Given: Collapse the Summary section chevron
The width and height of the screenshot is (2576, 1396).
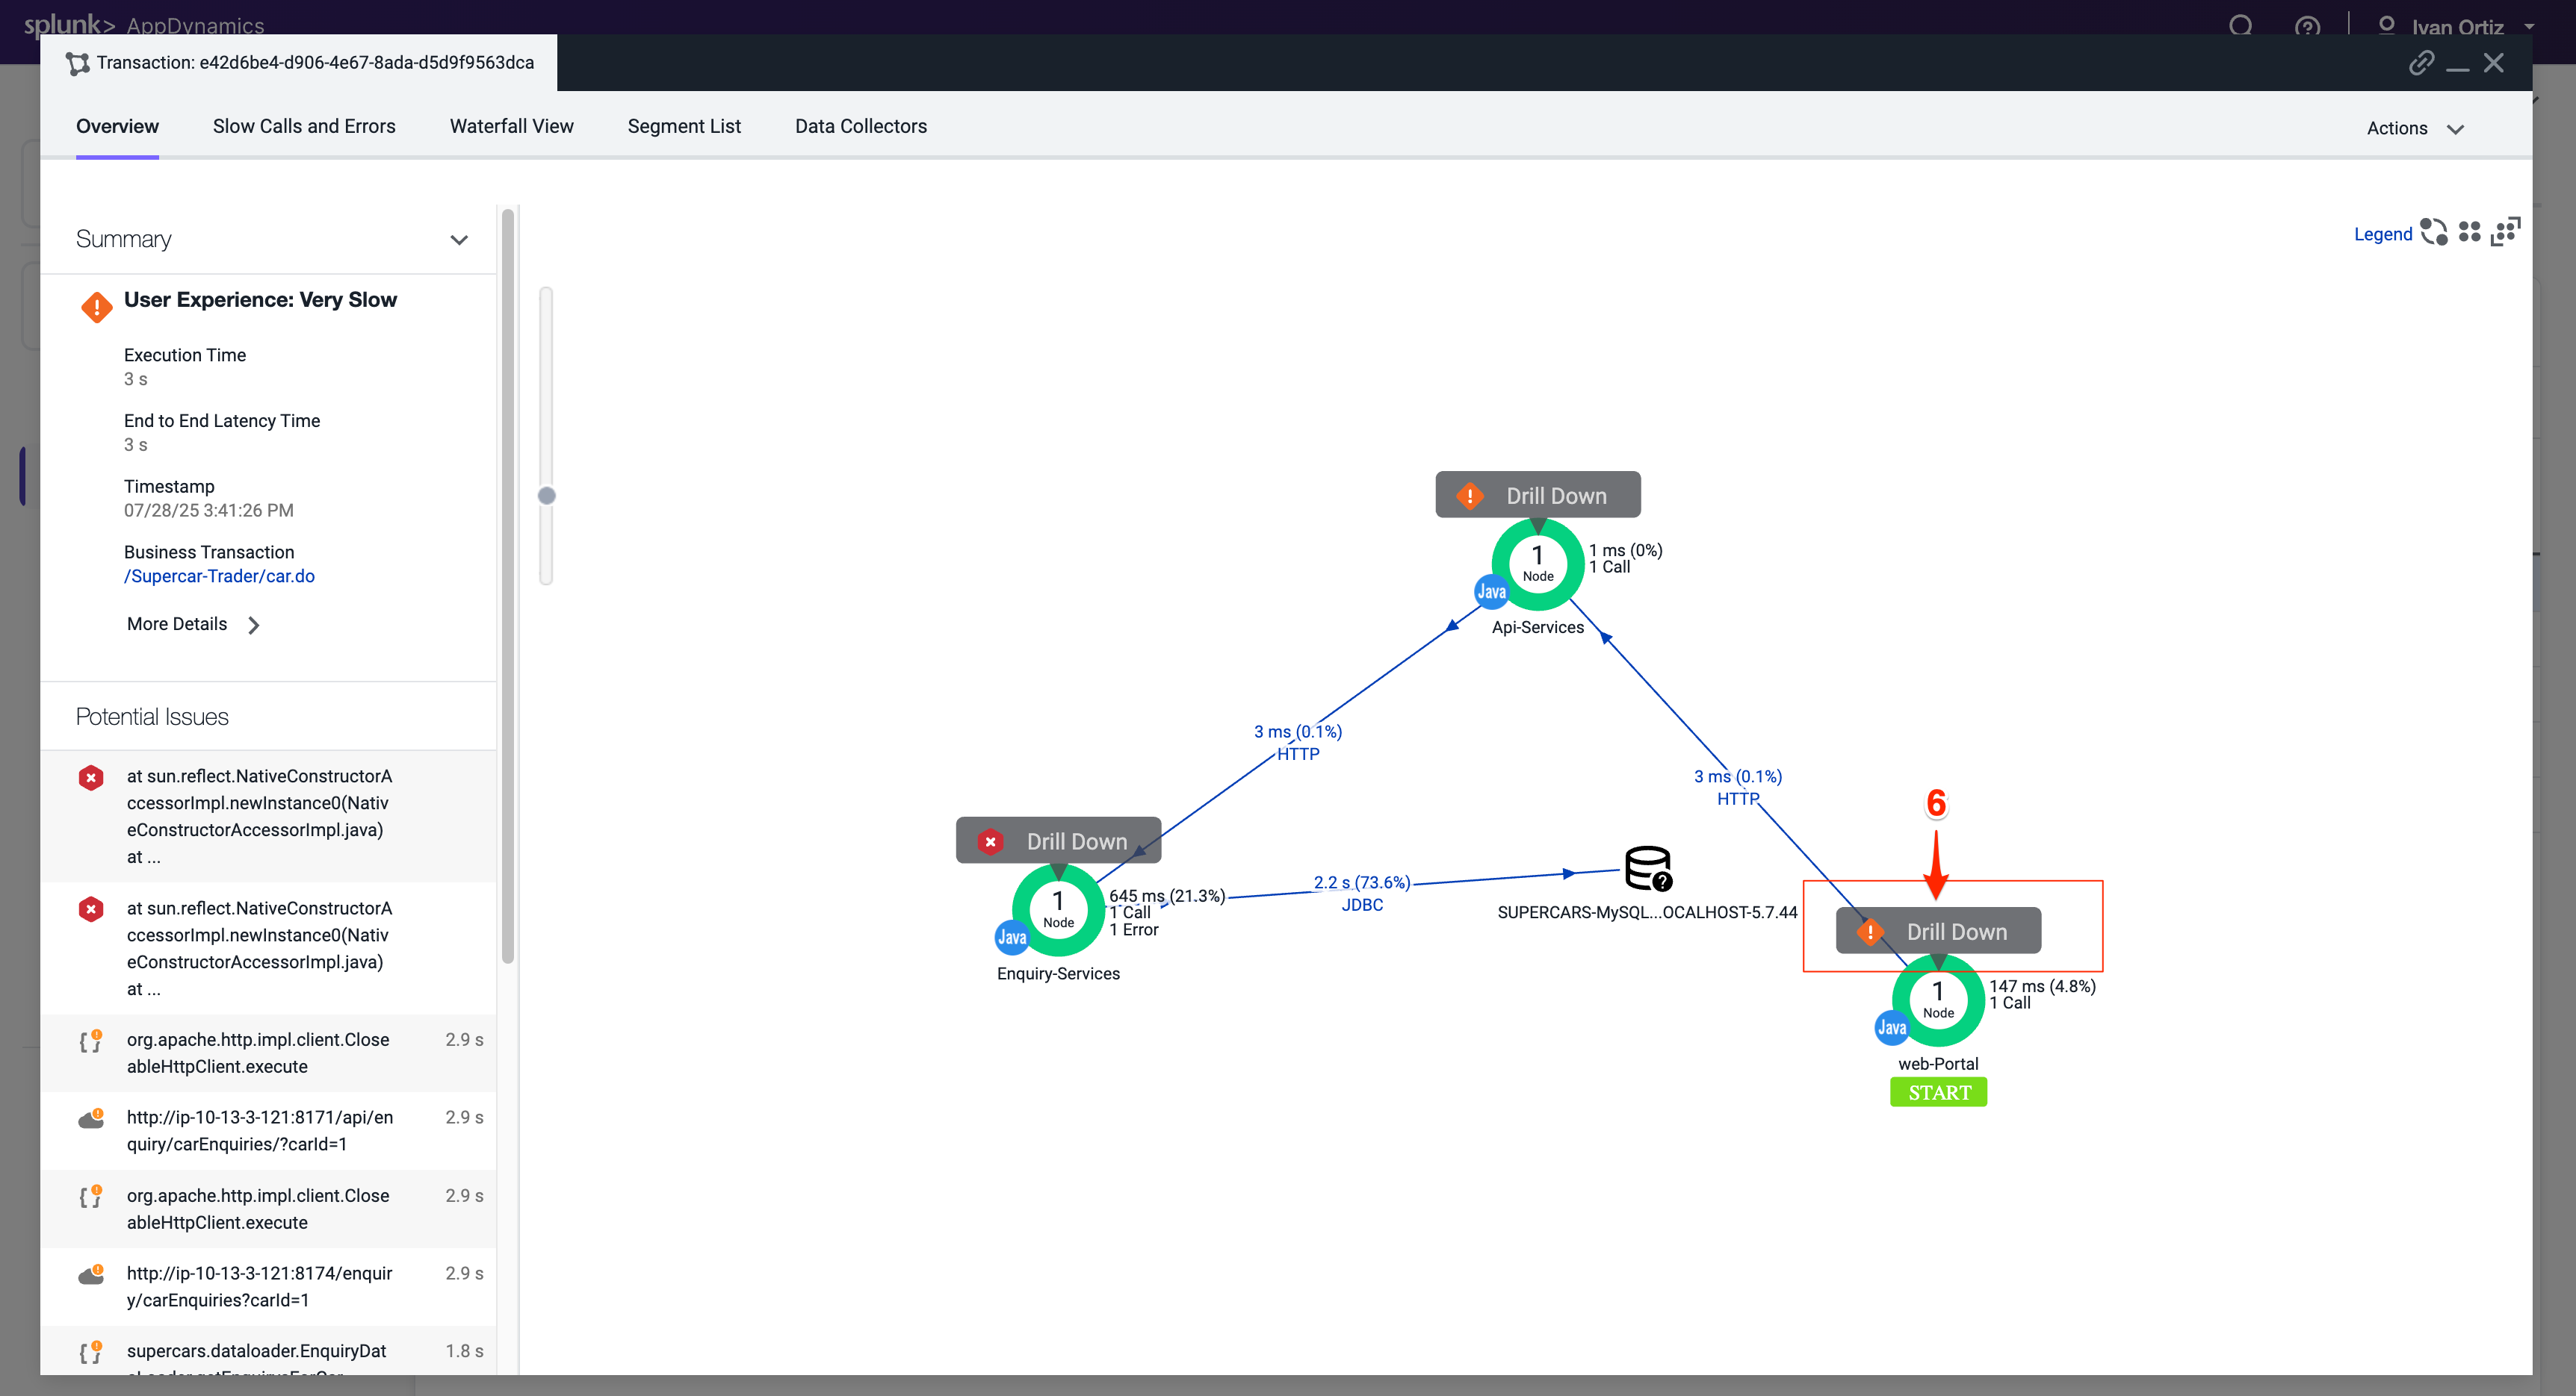Looking at the screenshot, I should (x=459, y=240).
